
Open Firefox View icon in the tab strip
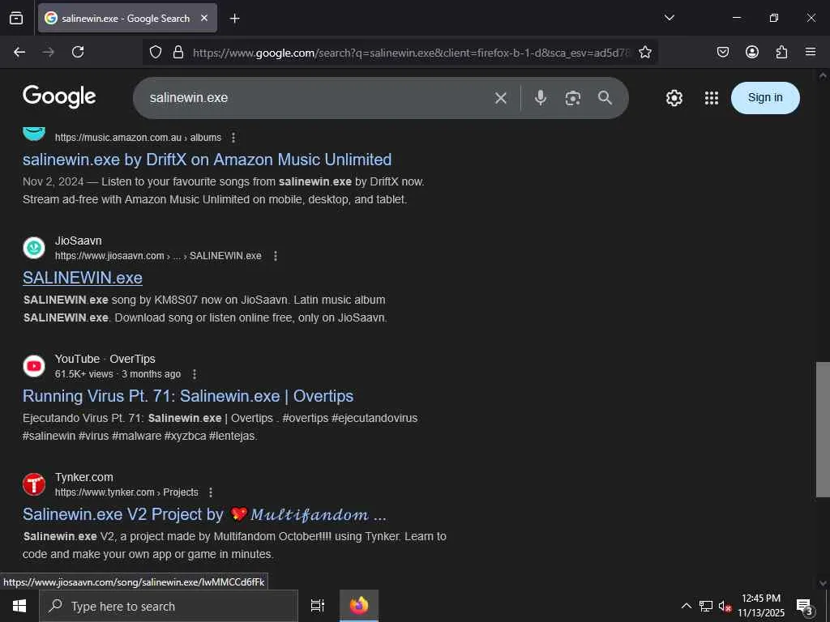pos(16,18)
